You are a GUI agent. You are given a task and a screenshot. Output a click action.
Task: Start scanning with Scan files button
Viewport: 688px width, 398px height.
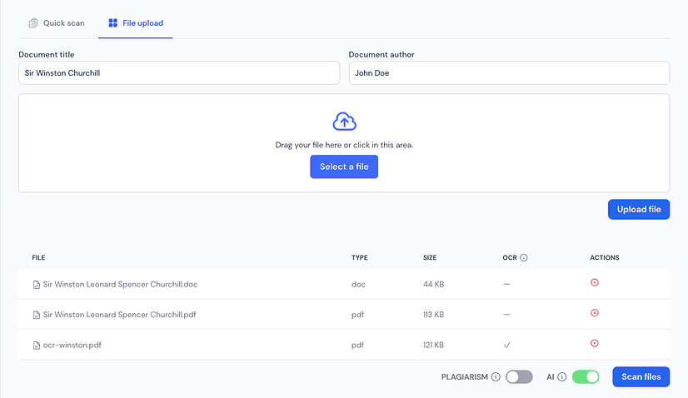point(641,377)
